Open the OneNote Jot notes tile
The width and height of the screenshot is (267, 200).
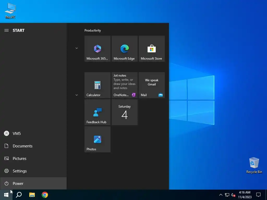124,85
